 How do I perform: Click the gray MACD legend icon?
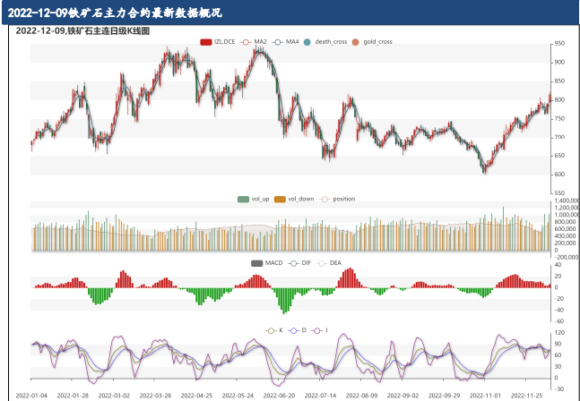(x=257, y=263)
